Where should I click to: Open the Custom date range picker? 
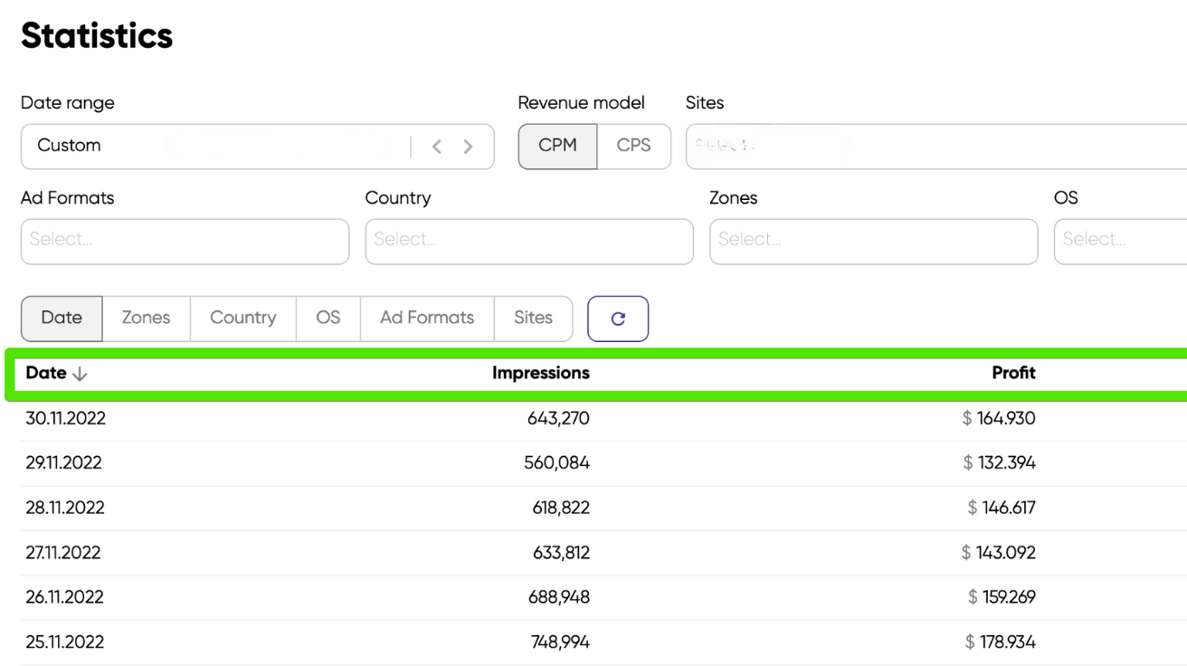(217, 146)
